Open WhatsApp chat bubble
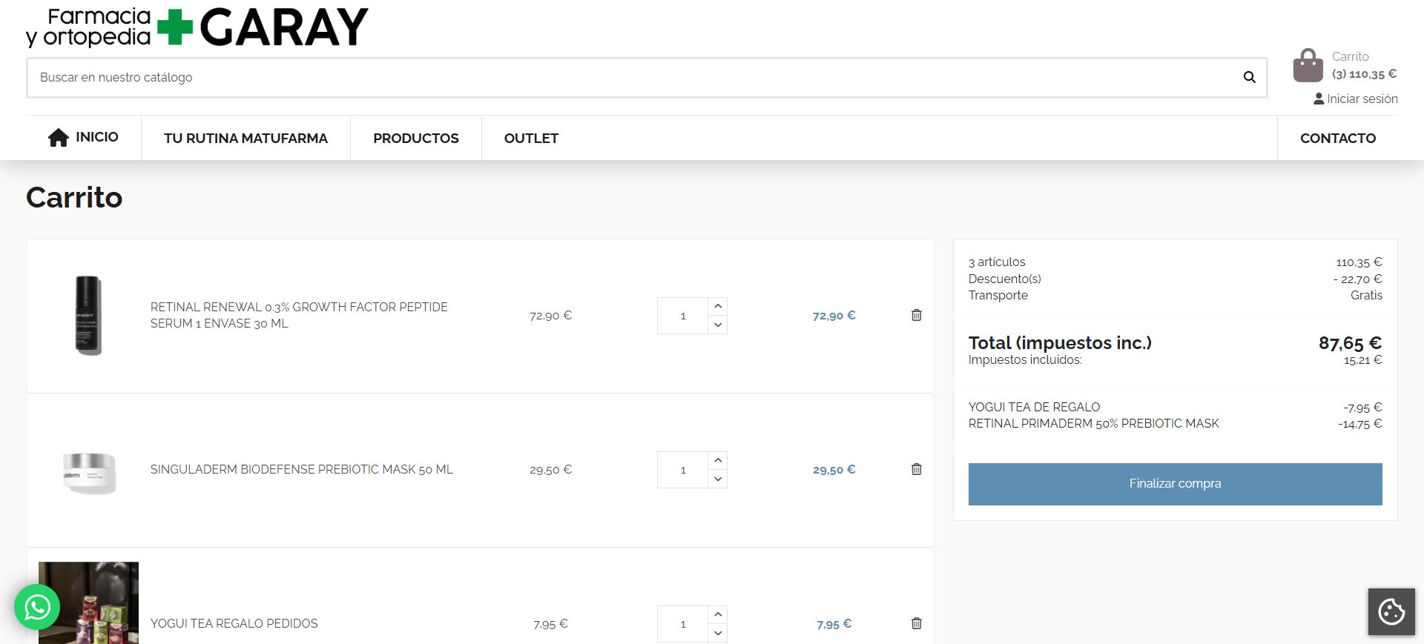1424x644 pixels. 37,607
